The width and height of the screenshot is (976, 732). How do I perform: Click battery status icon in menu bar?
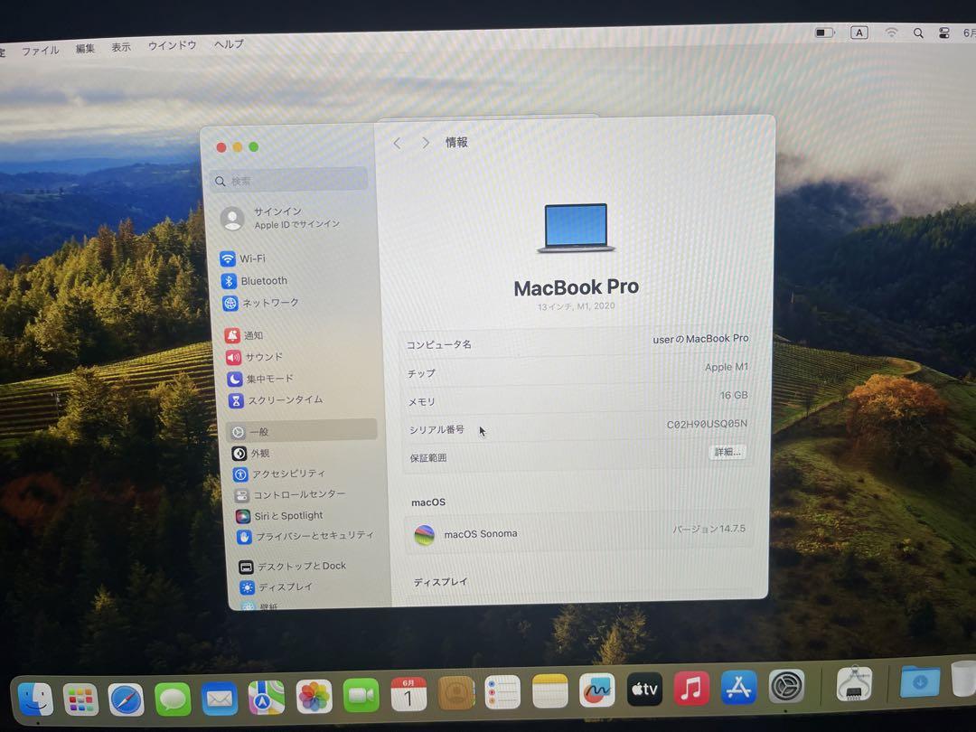824,33
